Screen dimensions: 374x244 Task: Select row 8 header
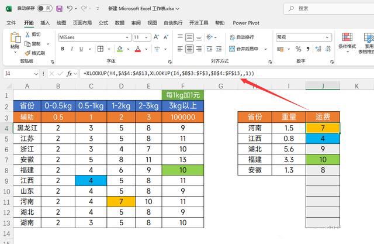point(6,170)
